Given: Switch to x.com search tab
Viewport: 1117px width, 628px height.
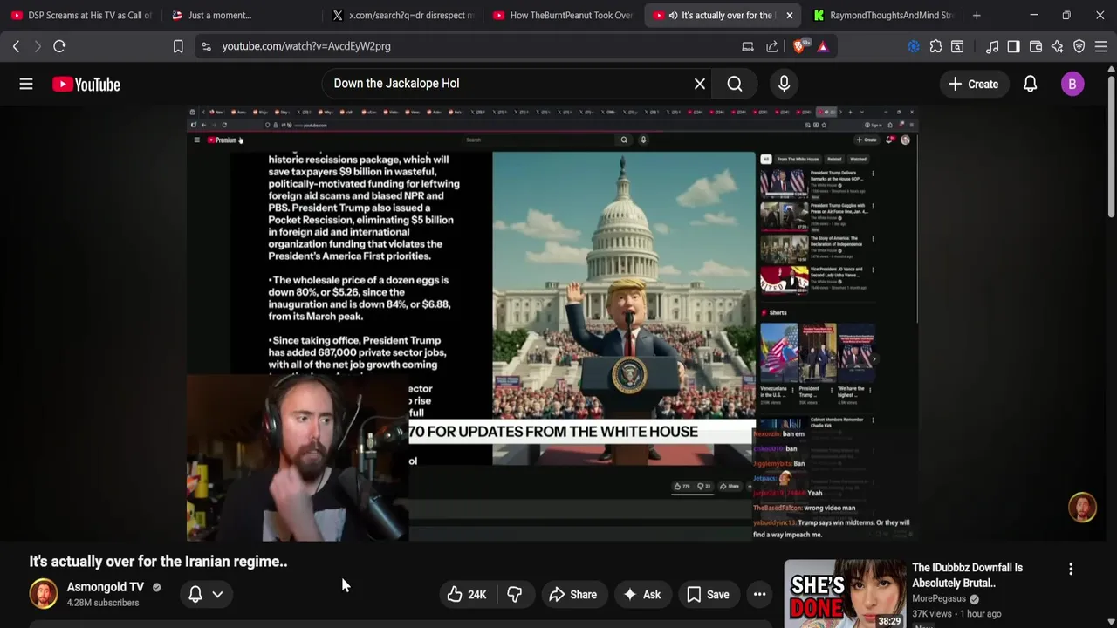Looking at the screenshot, I should point(401,15).
